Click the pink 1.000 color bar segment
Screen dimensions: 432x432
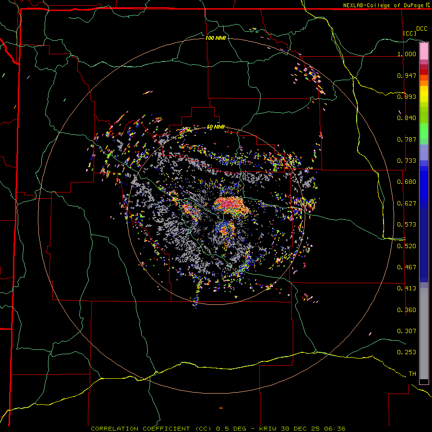coord(424,51)
